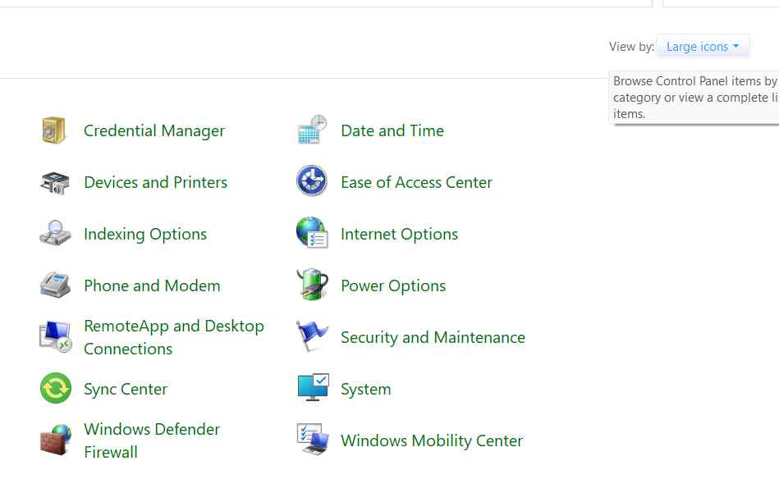Open the Phone and Modem icon

[55, 285]
